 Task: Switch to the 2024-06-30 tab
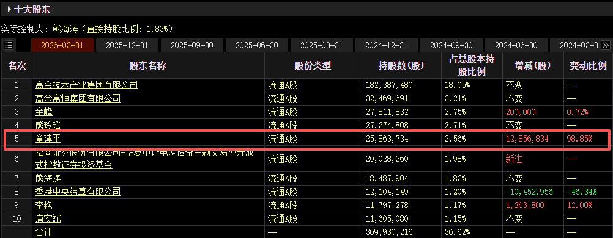click(x=516, y=45)
